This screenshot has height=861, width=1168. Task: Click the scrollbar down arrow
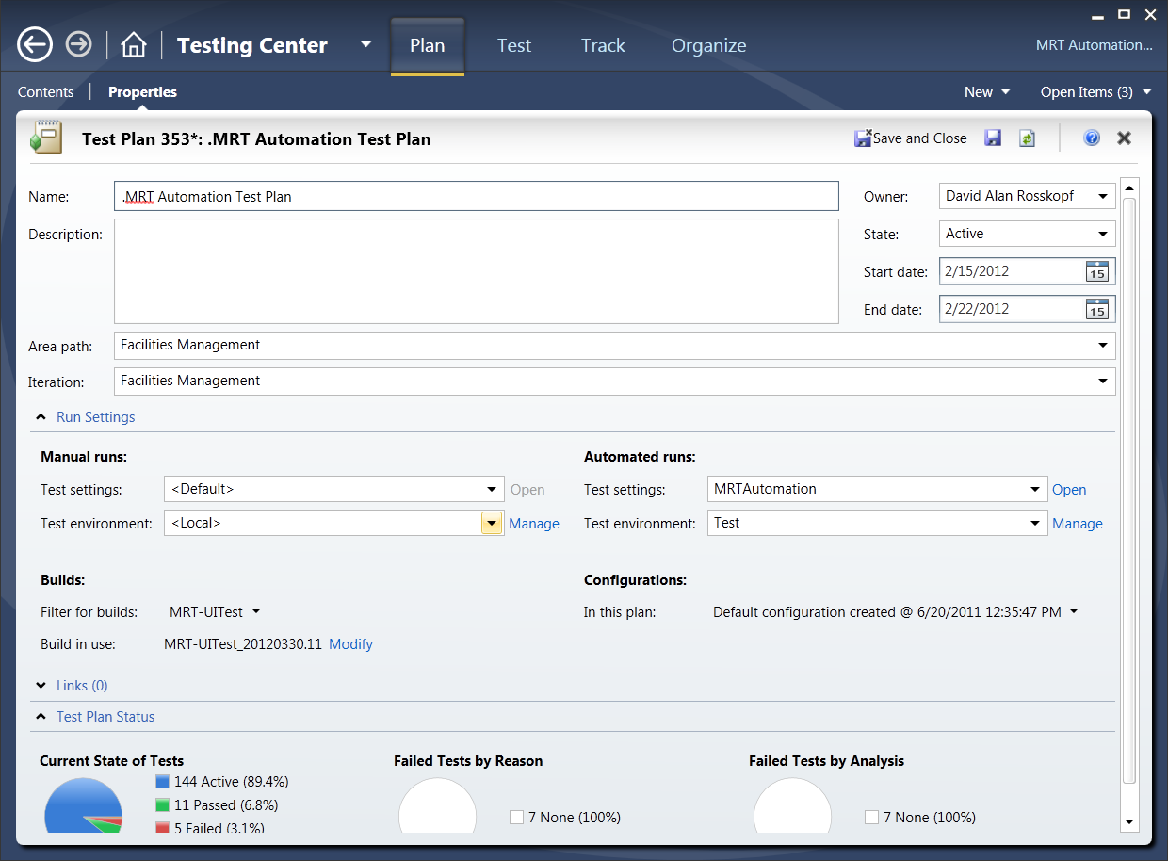1130,822
